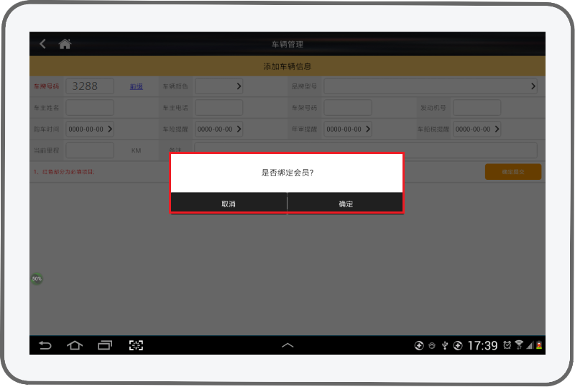Tap the alarm clock status icon
This screenshot has height=387, width=575.
[507, 345]
